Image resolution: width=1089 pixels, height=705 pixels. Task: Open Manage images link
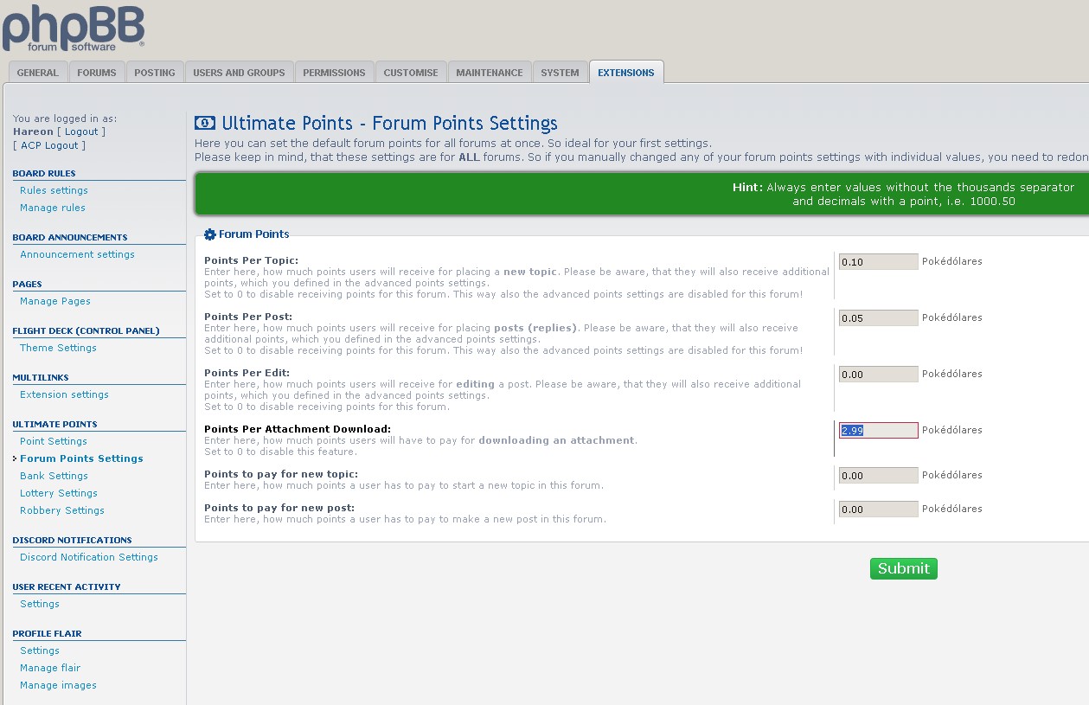coord(58,685)
